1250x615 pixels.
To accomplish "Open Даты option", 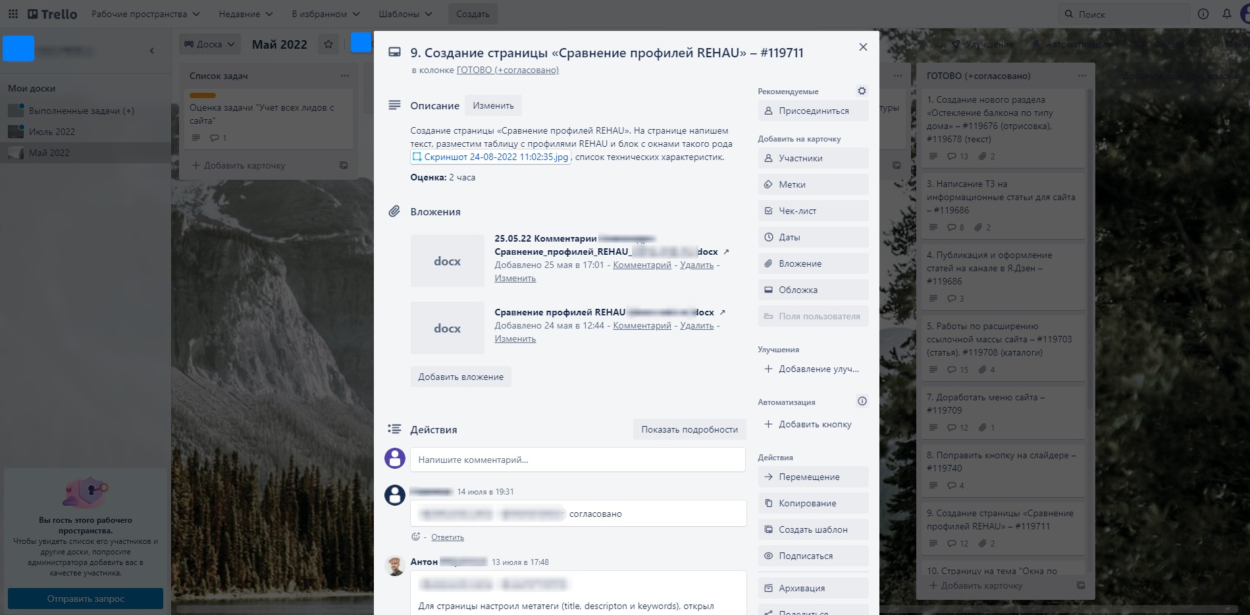I will coord(813,237).
